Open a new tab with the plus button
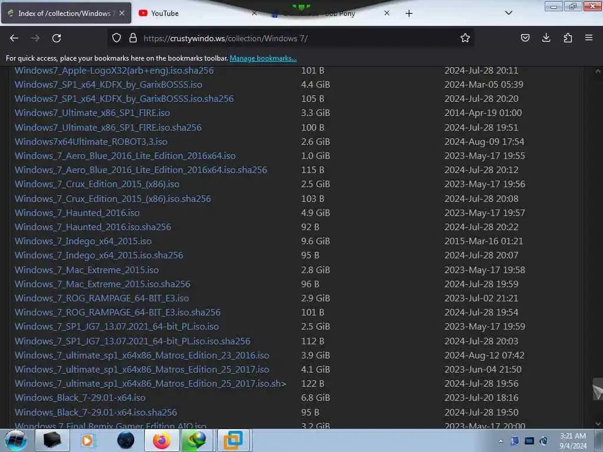 (x=409, y=14)
